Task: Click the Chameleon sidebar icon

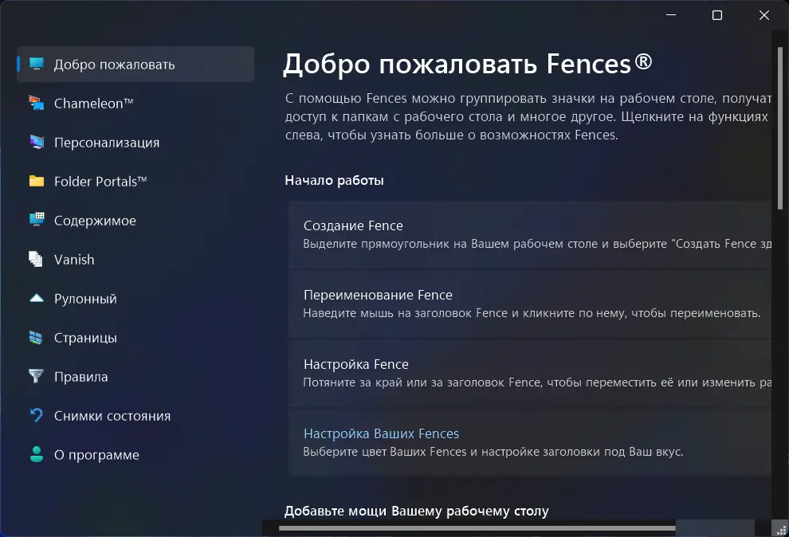Action: point(36,103)
